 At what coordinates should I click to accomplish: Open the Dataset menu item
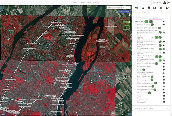89,3
